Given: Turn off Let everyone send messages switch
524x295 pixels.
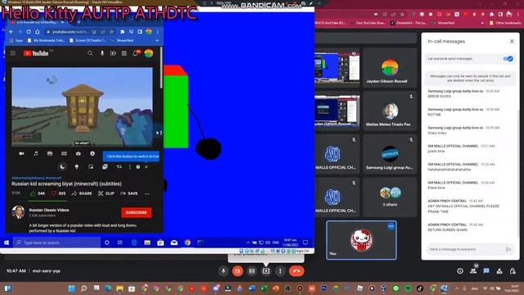Looking at the screenshot, I should [508, 59].
